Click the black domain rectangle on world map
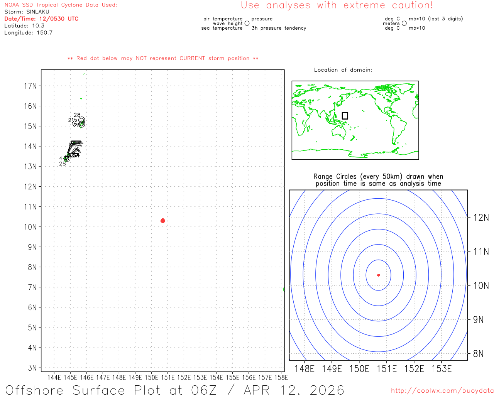Screen dimensions: 494x395 tap(345, 116)
